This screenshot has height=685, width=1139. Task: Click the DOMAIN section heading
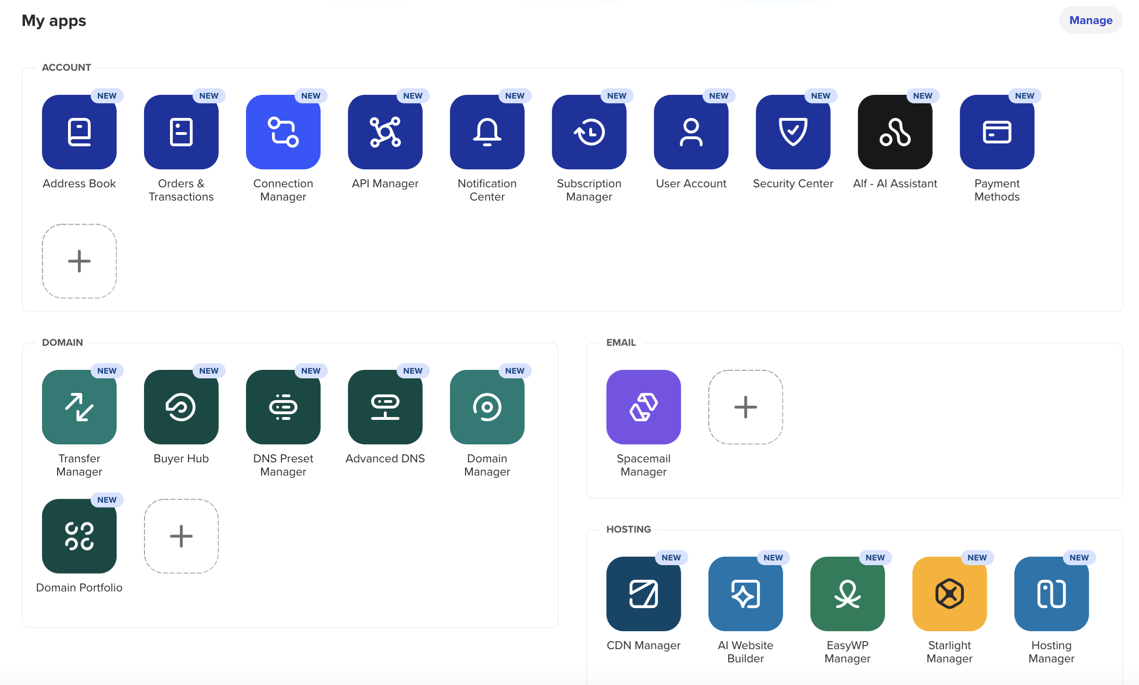[x=62, y=342]
